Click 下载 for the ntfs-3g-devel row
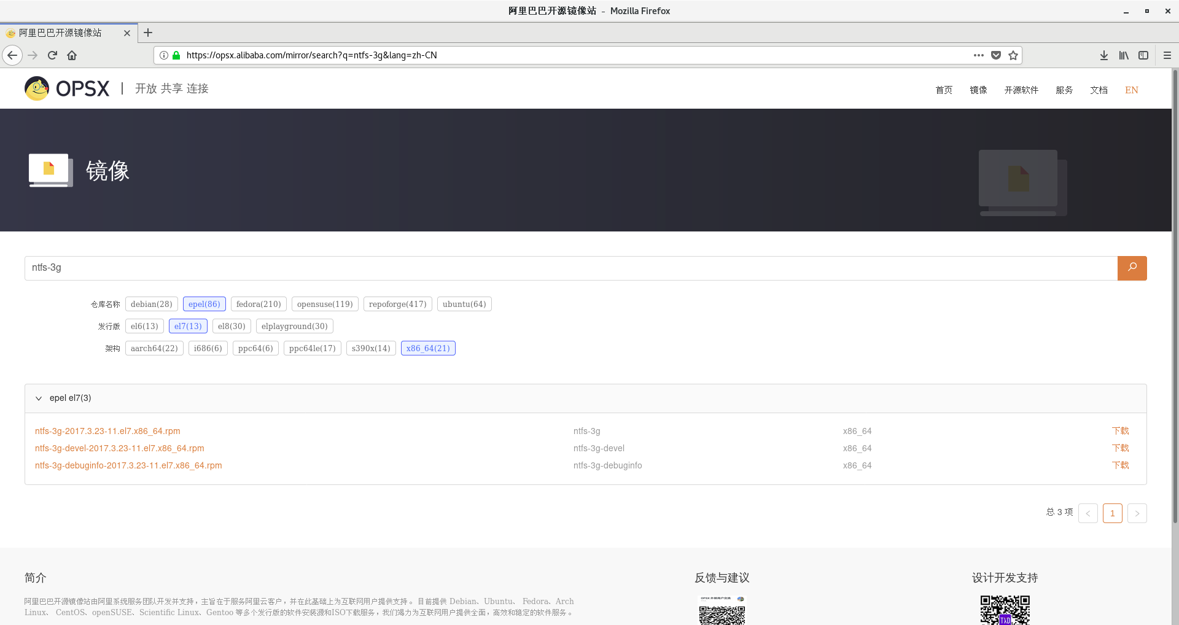Image resolution: width=1179 pixels, height=625 pixels. [x=1120, y=448]
